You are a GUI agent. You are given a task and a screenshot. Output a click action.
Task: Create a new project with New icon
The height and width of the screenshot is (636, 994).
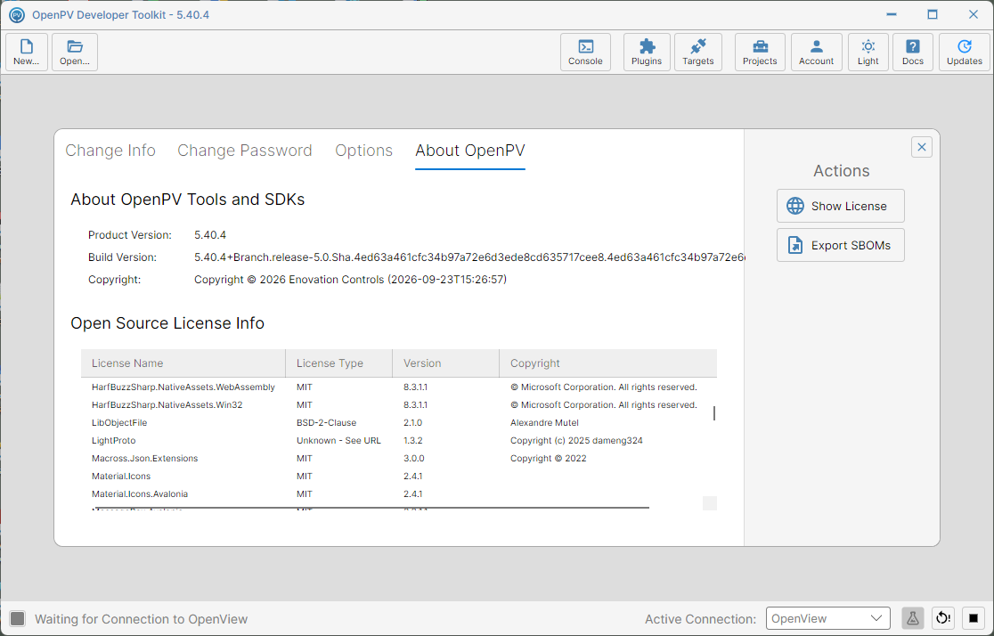point(27,52)
